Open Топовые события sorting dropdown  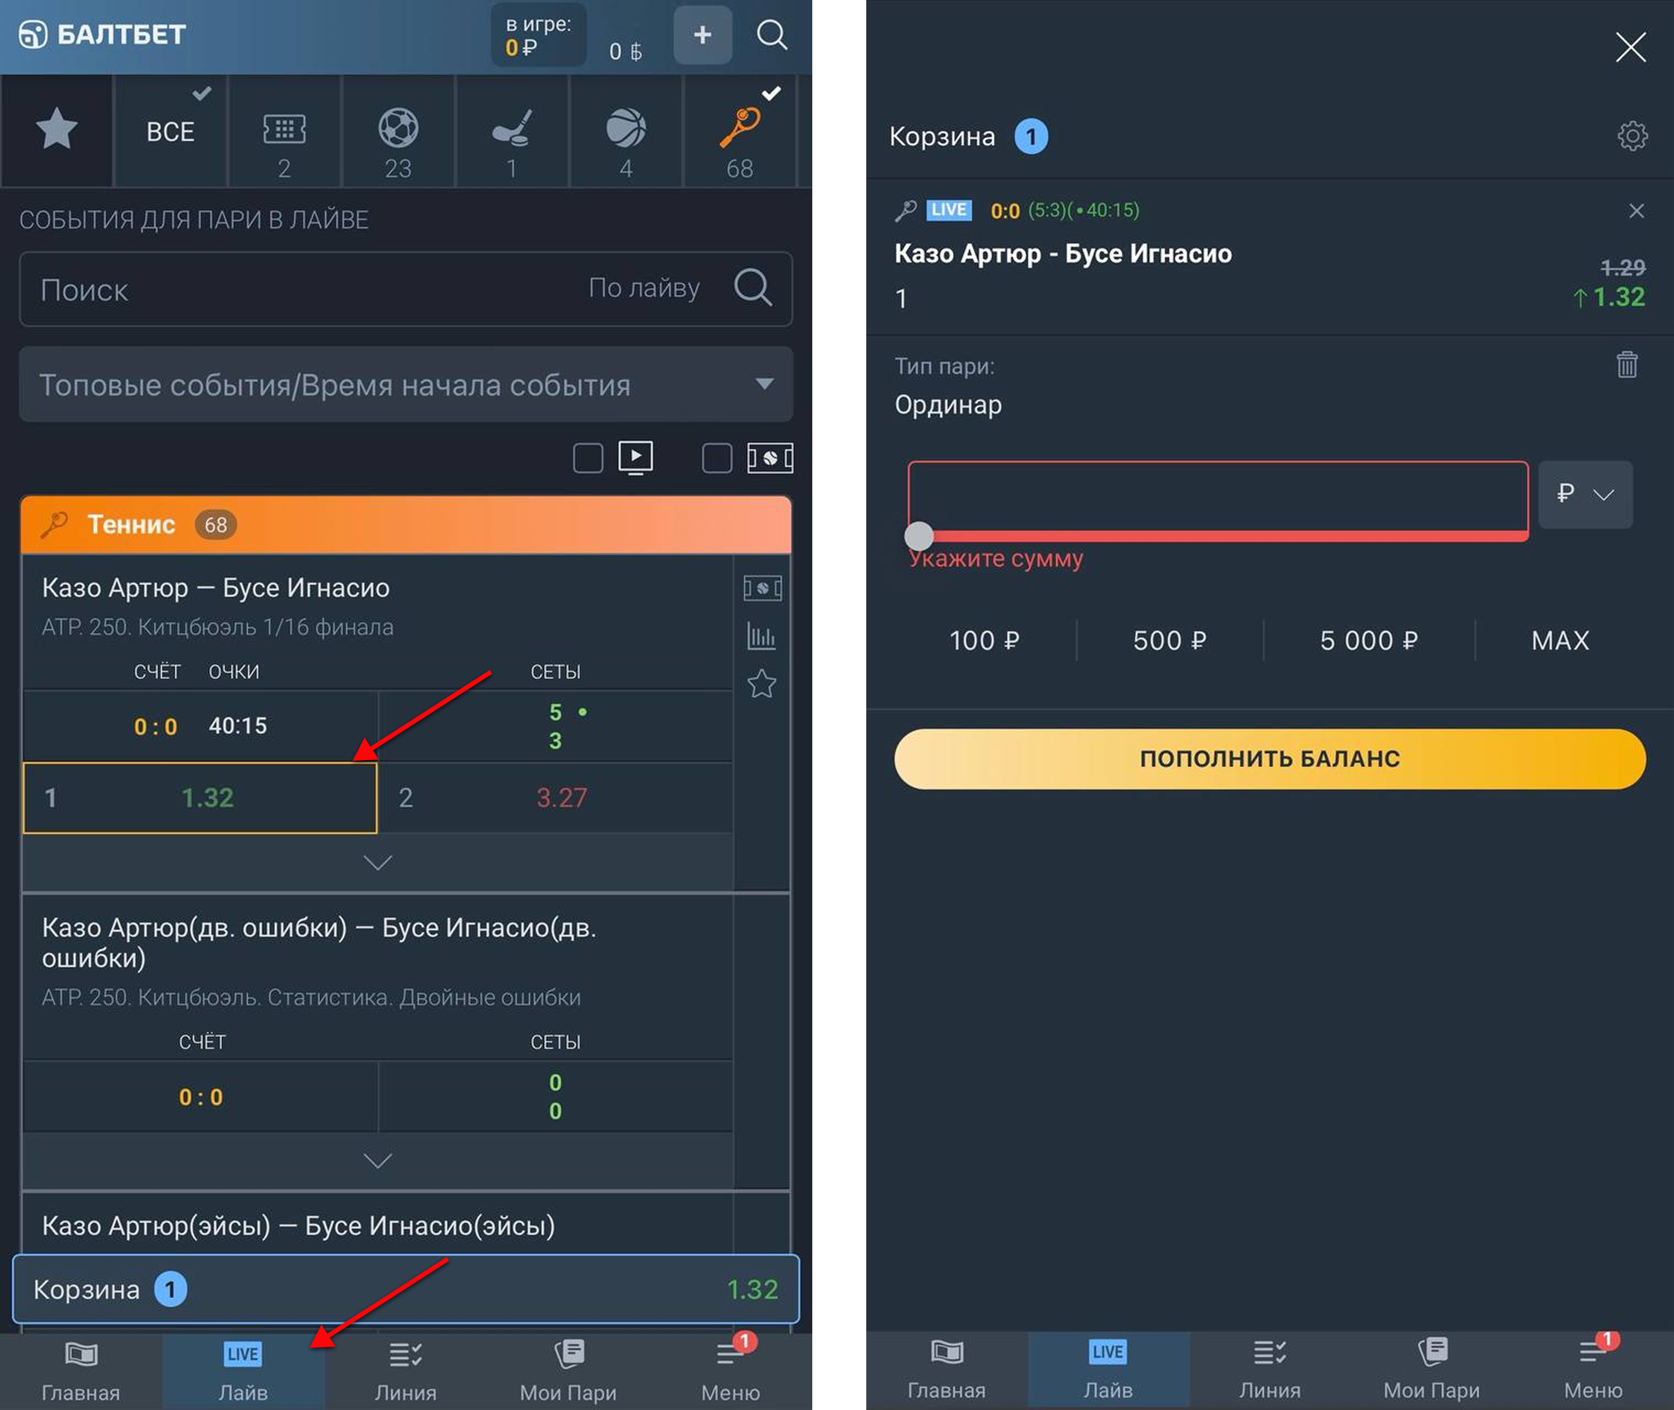(405, 384)
